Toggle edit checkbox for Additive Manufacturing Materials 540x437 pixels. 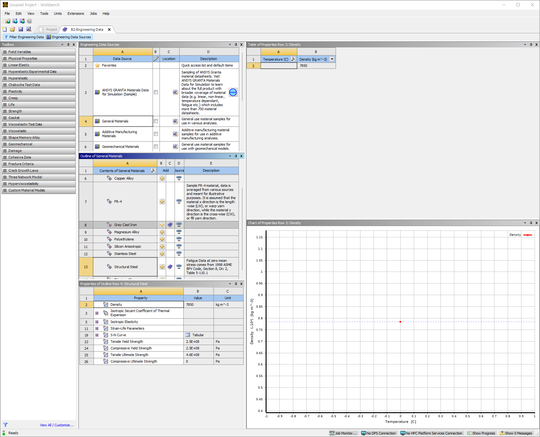point(156,134)
